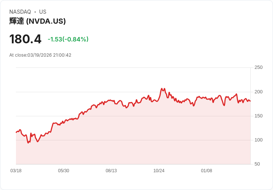Select the green -1.53(-0.84%) change text
Viewport: 273px width, 190px height.
coord(68,39)
